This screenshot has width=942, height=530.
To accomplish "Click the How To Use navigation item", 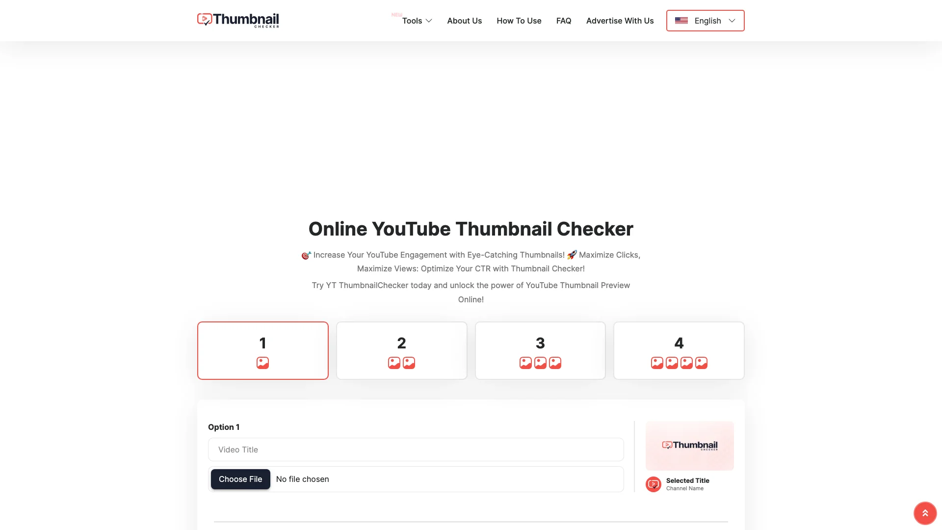I will (x=519, y=21).
